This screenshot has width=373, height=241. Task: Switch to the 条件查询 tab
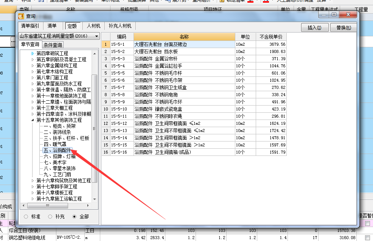[53, 45]
